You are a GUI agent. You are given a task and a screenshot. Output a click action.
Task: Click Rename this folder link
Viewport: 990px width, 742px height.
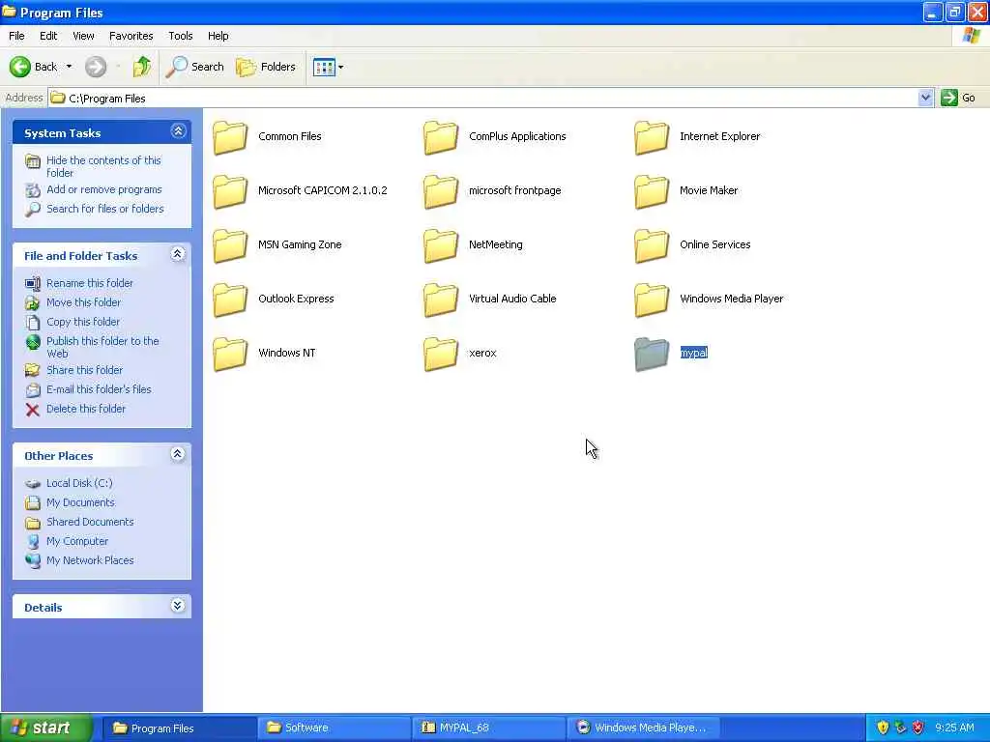pyautogui.click(x=90, y=283)
